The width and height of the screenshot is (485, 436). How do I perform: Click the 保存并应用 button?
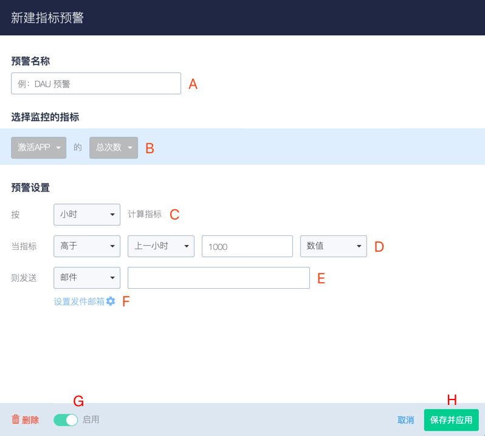[x=452, y=420]
